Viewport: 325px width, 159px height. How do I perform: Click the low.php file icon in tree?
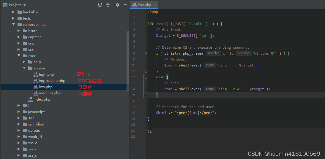[36, 87]
